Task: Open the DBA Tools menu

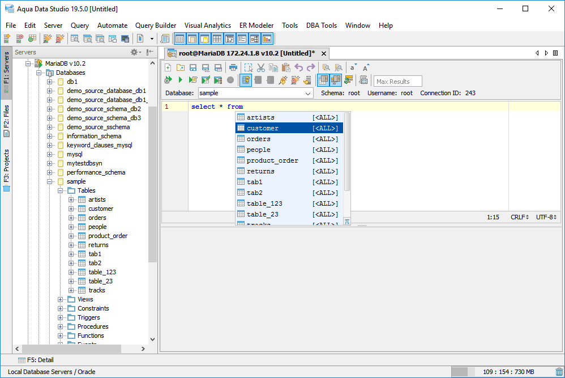Action: coord(321,26)
